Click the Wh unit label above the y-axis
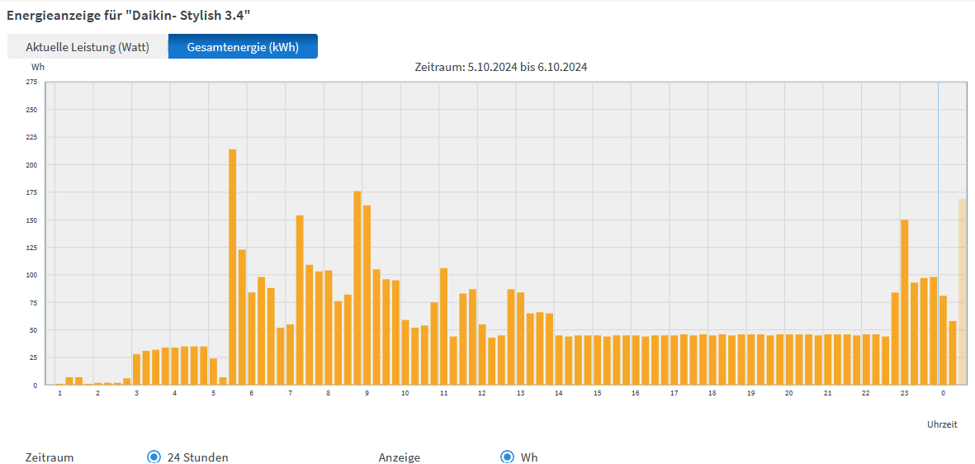This screenshot has width=975, height=464. click(x=38, y=67)
